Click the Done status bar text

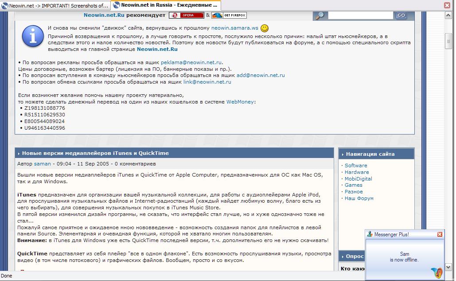(6, 276)
